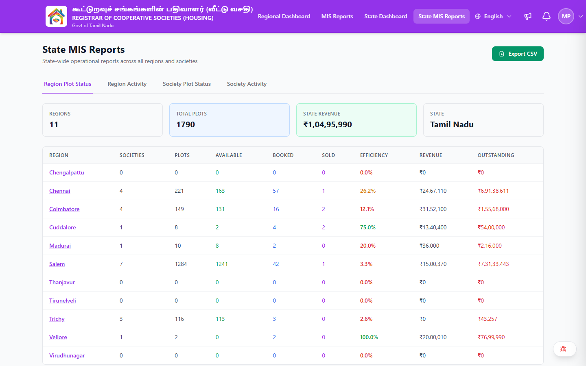Image resolution: width=586 pixels, height=366 pixels.
Task: Click the housing society logo icon
Action: [56, 16]
